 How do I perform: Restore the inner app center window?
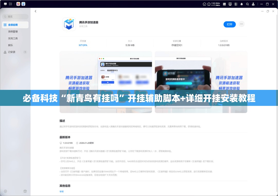point(268,11)
